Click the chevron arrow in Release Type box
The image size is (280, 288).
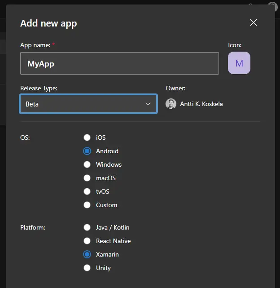tap(148, 104)
